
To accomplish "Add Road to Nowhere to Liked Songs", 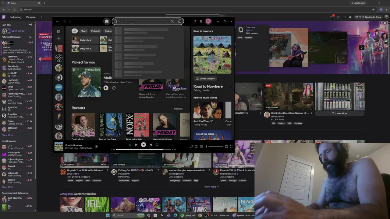I will point(230,88).
